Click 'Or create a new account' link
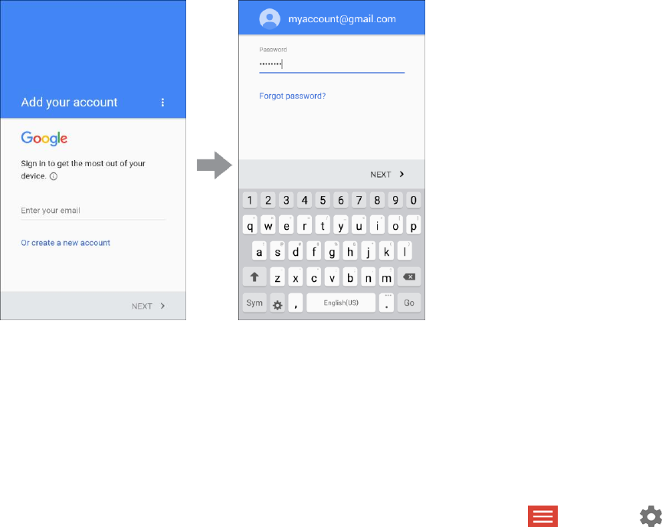Screen dimensions: 662x527 [x=65, y=243]
